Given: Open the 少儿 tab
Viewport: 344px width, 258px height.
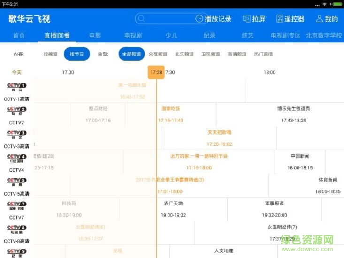Looking at the screenshot, I should (x=171, y=35).
